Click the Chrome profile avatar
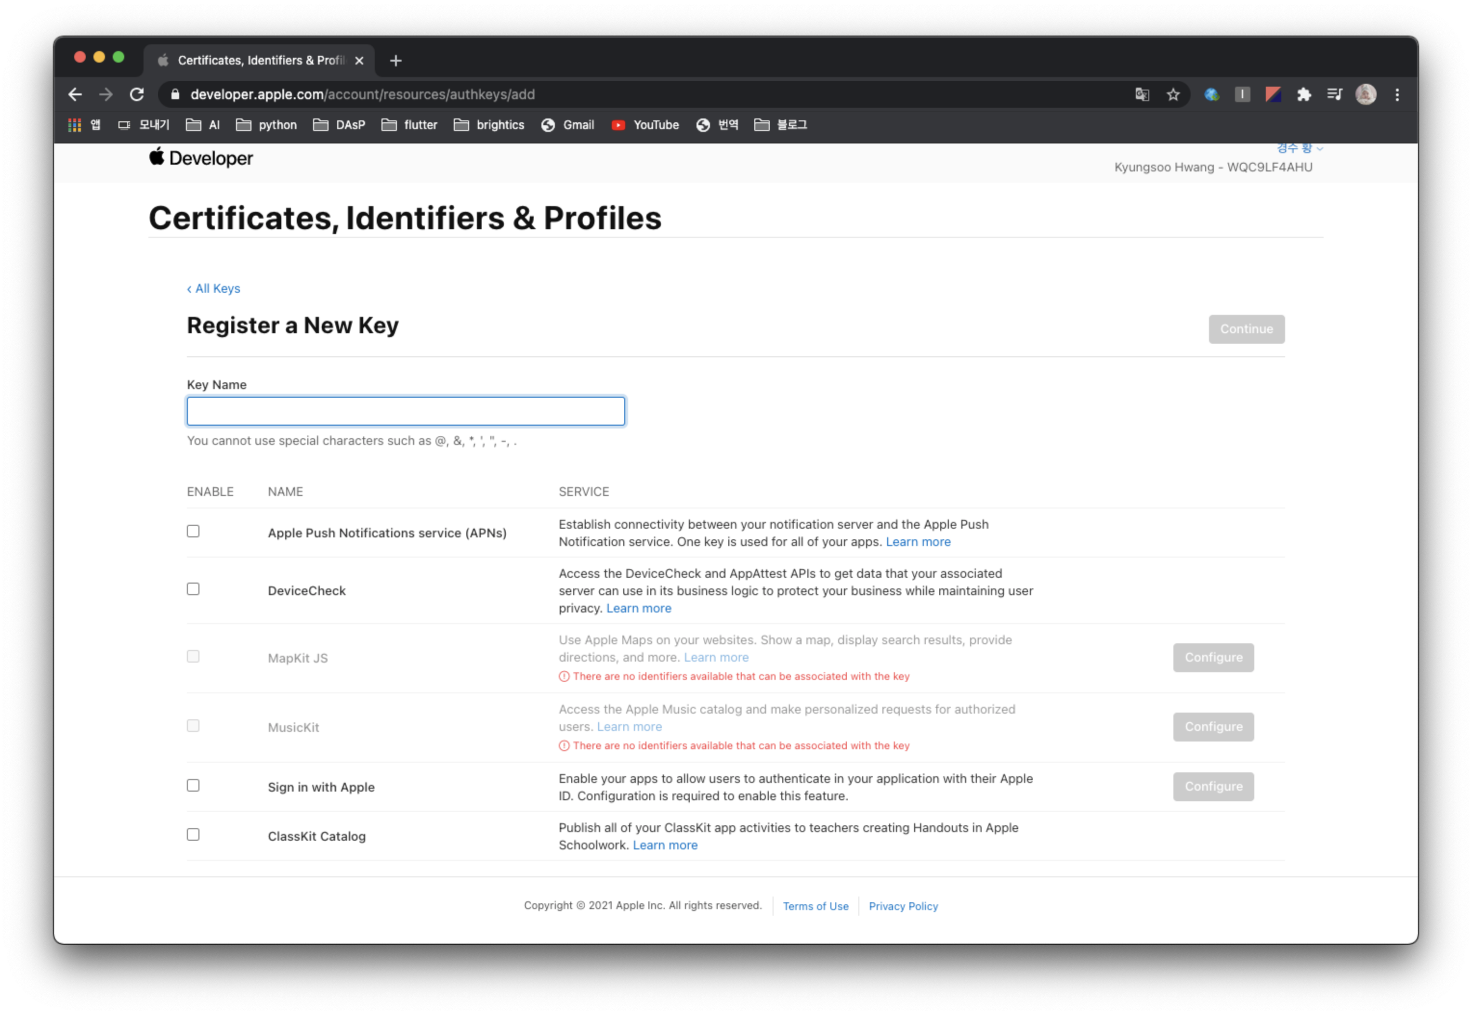This screenshot has height=1015, width=1472. 1365,95
